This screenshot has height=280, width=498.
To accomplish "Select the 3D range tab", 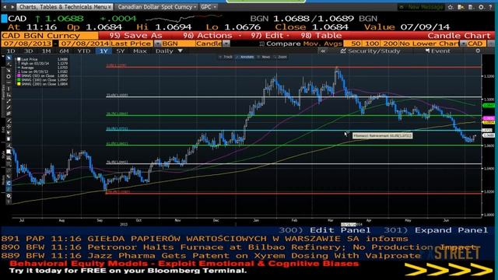I will click(29, 51).
